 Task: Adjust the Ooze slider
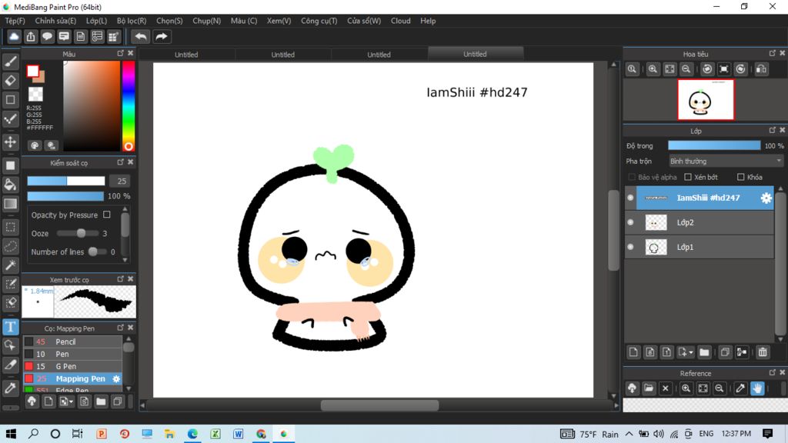(x=78, y=234)
